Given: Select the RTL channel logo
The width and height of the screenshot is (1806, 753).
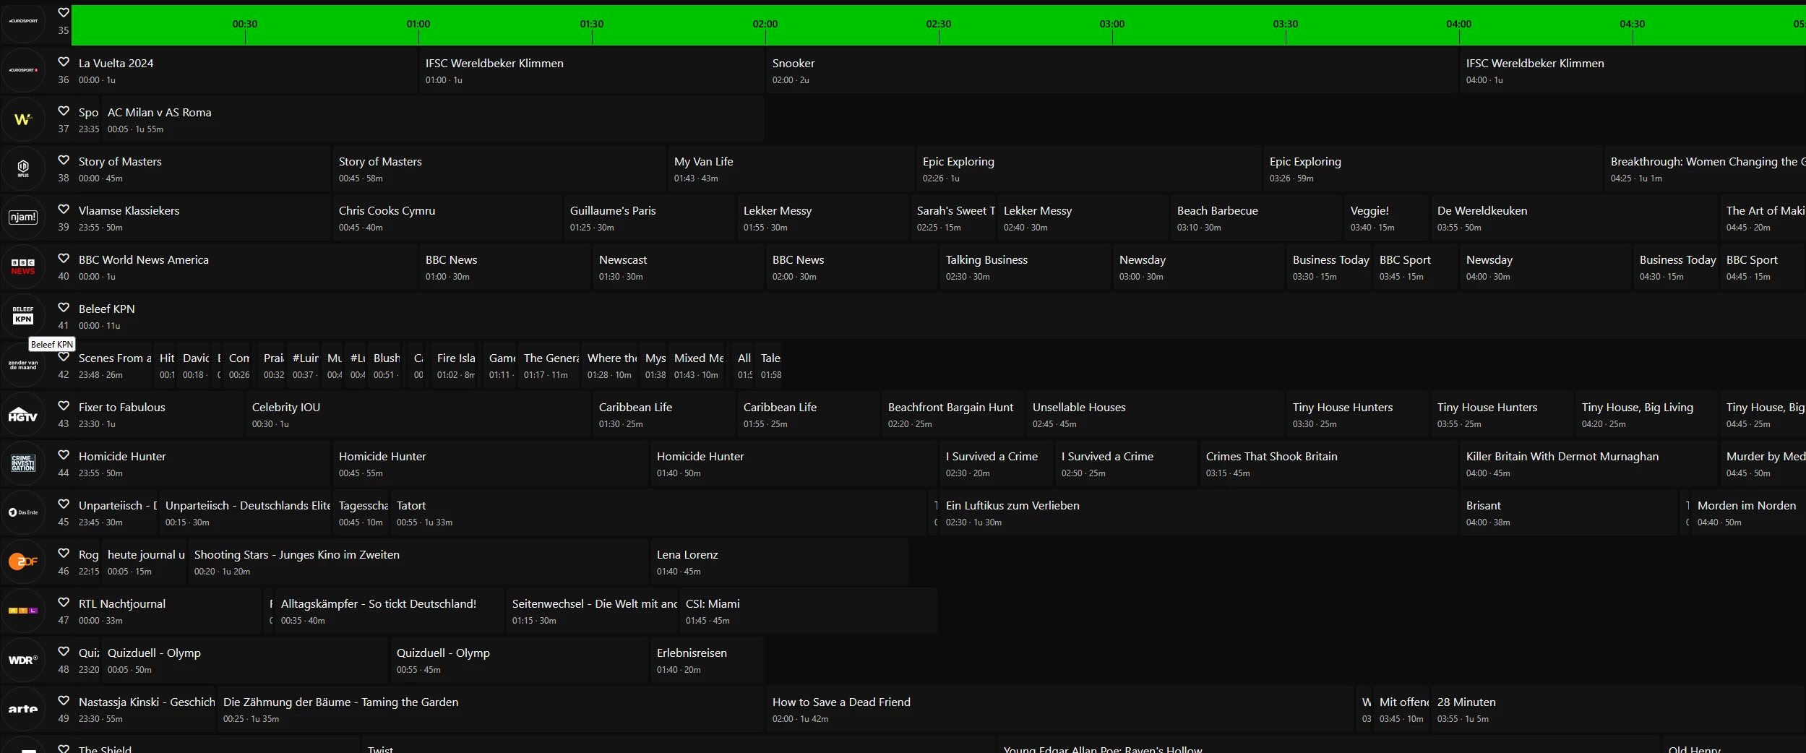Looking at the screenshot, I should point(23,611).
